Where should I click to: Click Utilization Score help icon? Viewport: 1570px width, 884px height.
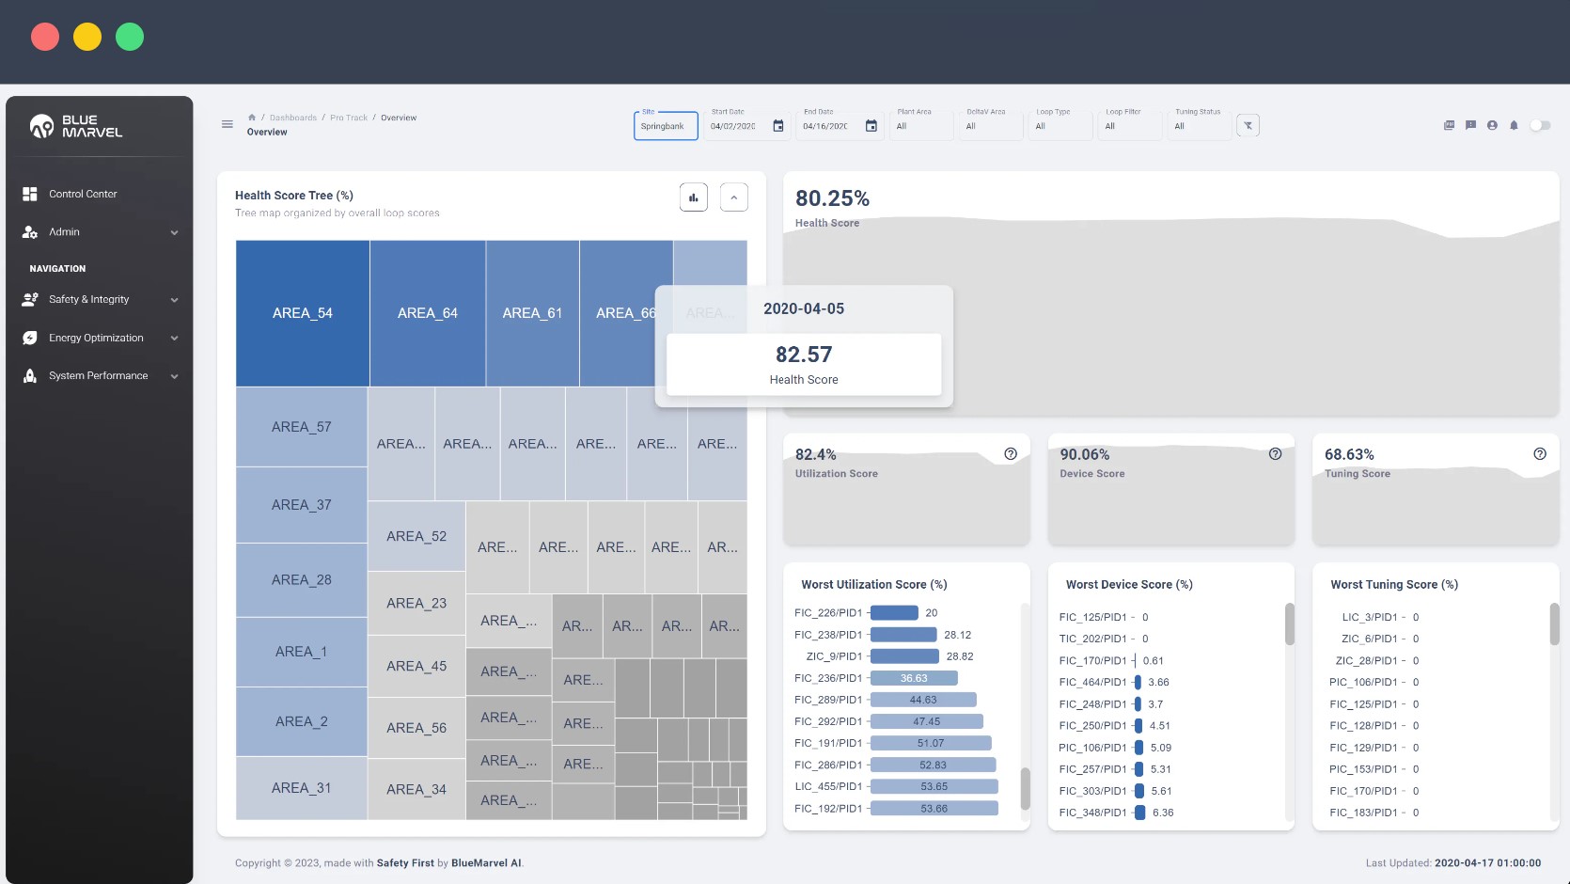click(1011, 454)
